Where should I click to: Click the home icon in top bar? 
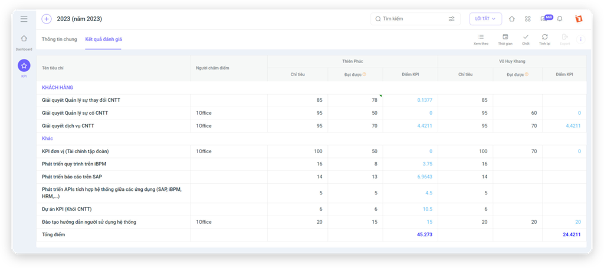click(511, 19)
